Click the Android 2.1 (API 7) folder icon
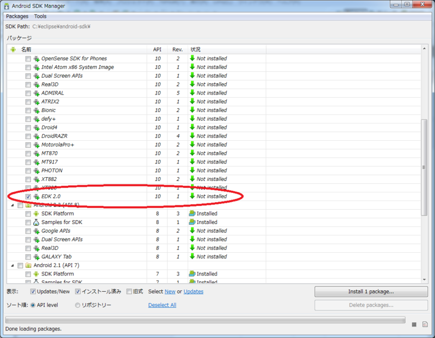 pos(28,265)
